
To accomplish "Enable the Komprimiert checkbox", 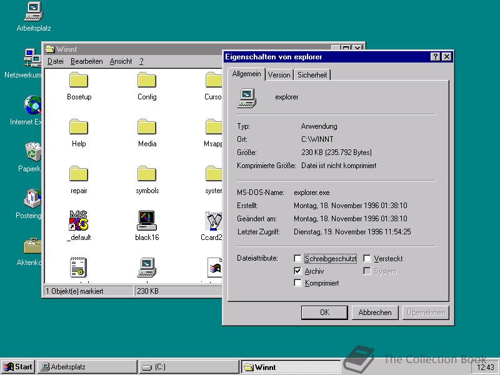I will [x=297, y=283].
